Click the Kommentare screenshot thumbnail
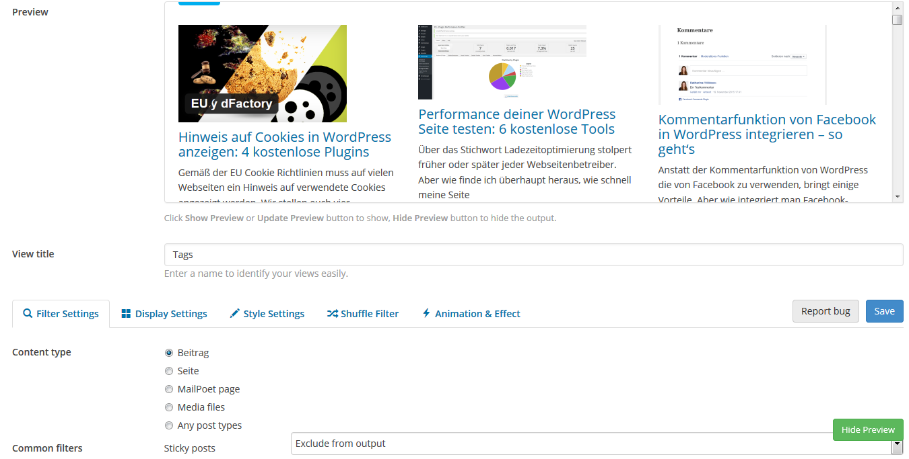The height and width of the screenshot is (459, 909). [743, 65]
